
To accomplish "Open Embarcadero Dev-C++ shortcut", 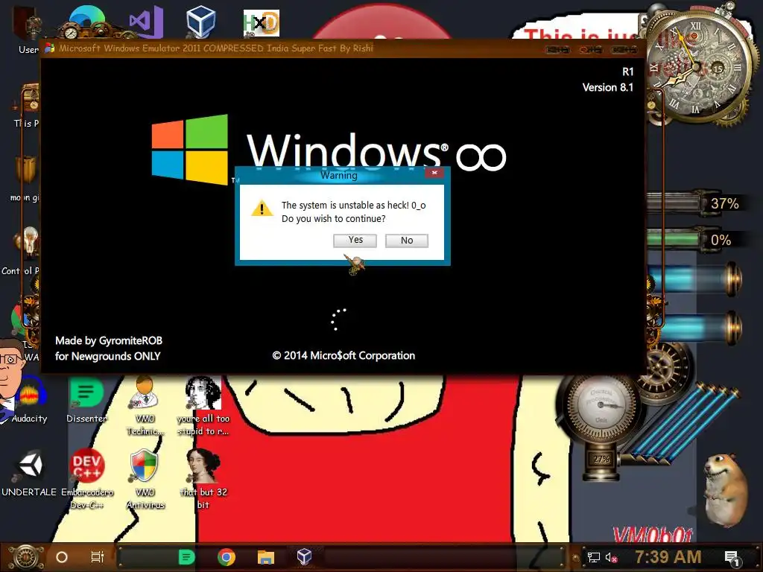I will tap(87, 479).
